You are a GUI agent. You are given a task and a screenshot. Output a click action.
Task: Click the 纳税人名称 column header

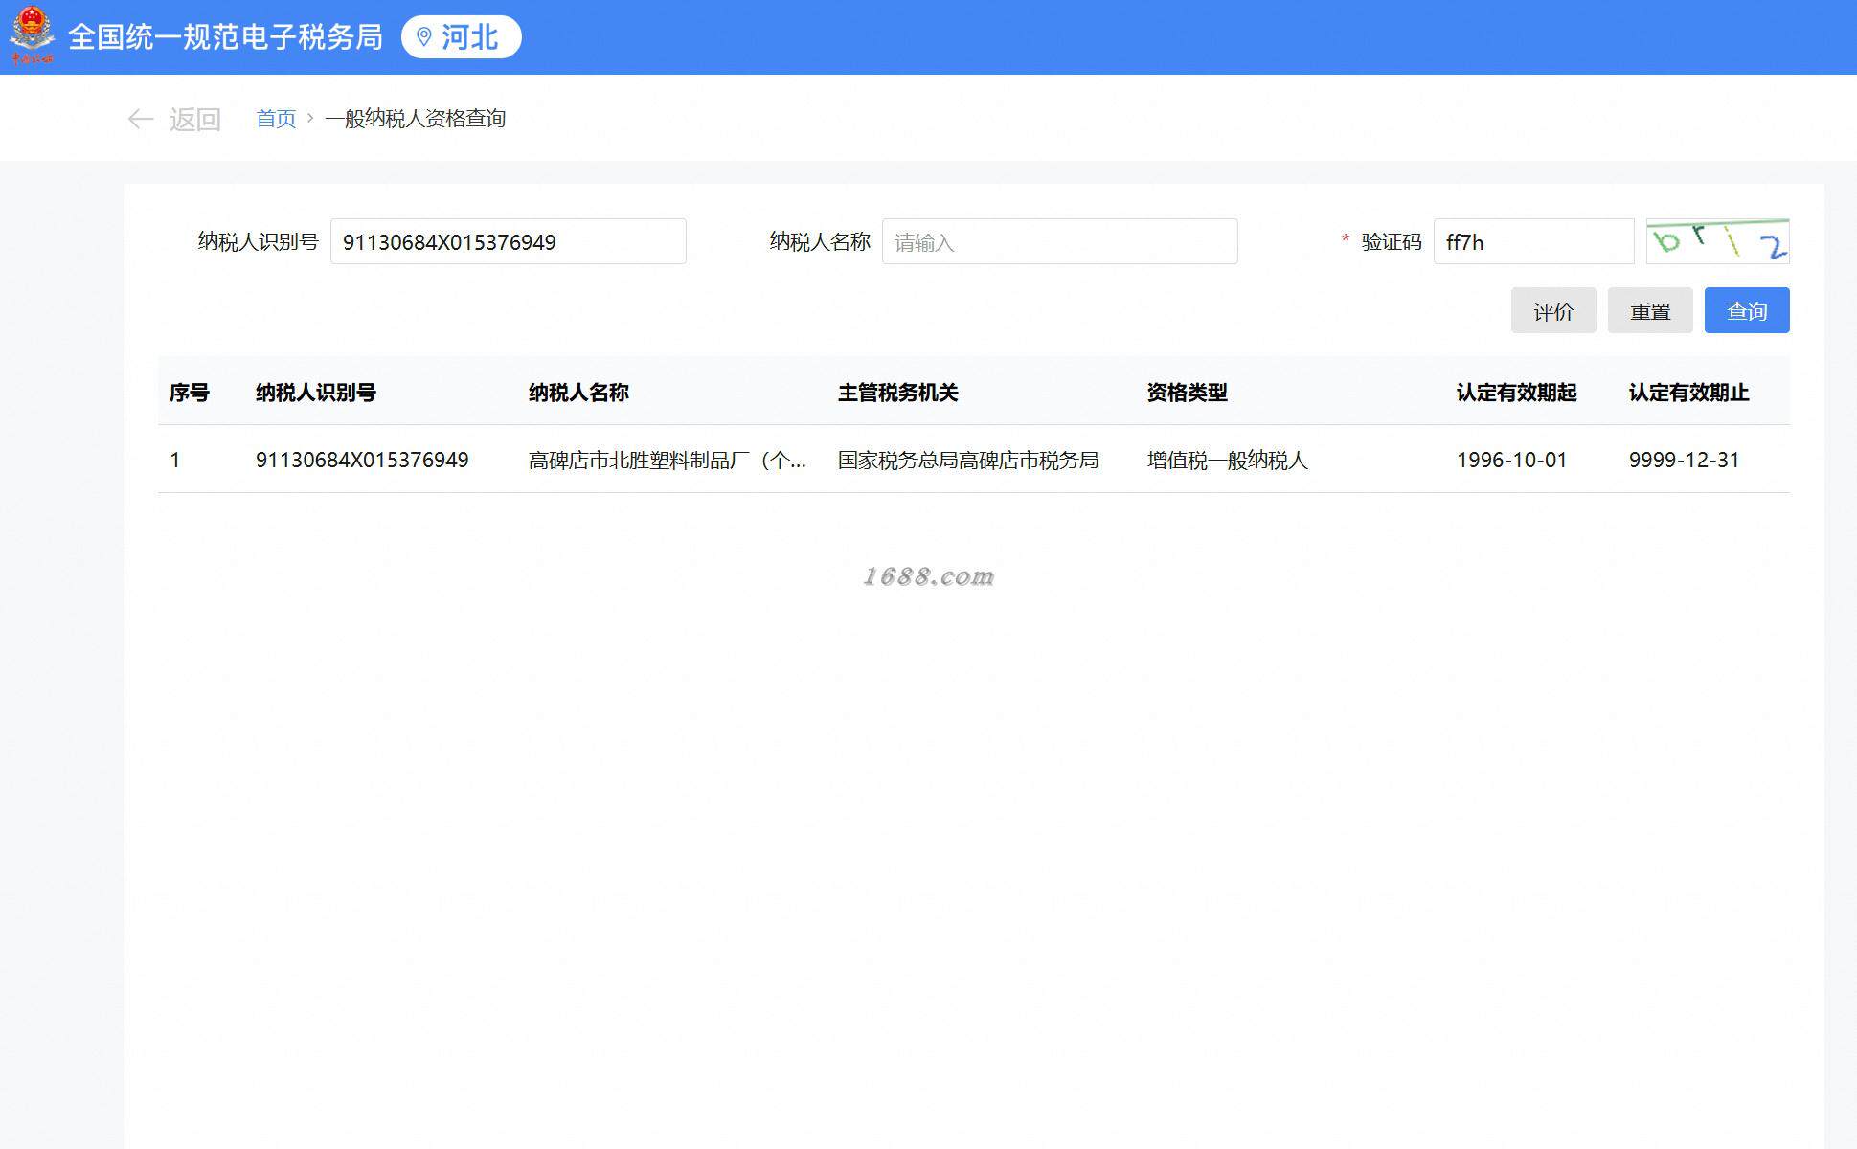click(578, 393)
